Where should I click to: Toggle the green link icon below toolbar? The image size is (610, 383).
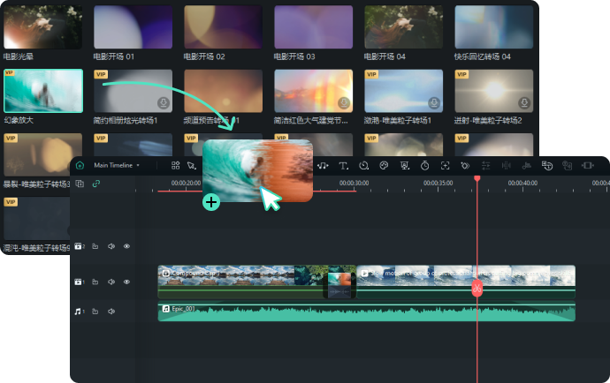point(95,184)
